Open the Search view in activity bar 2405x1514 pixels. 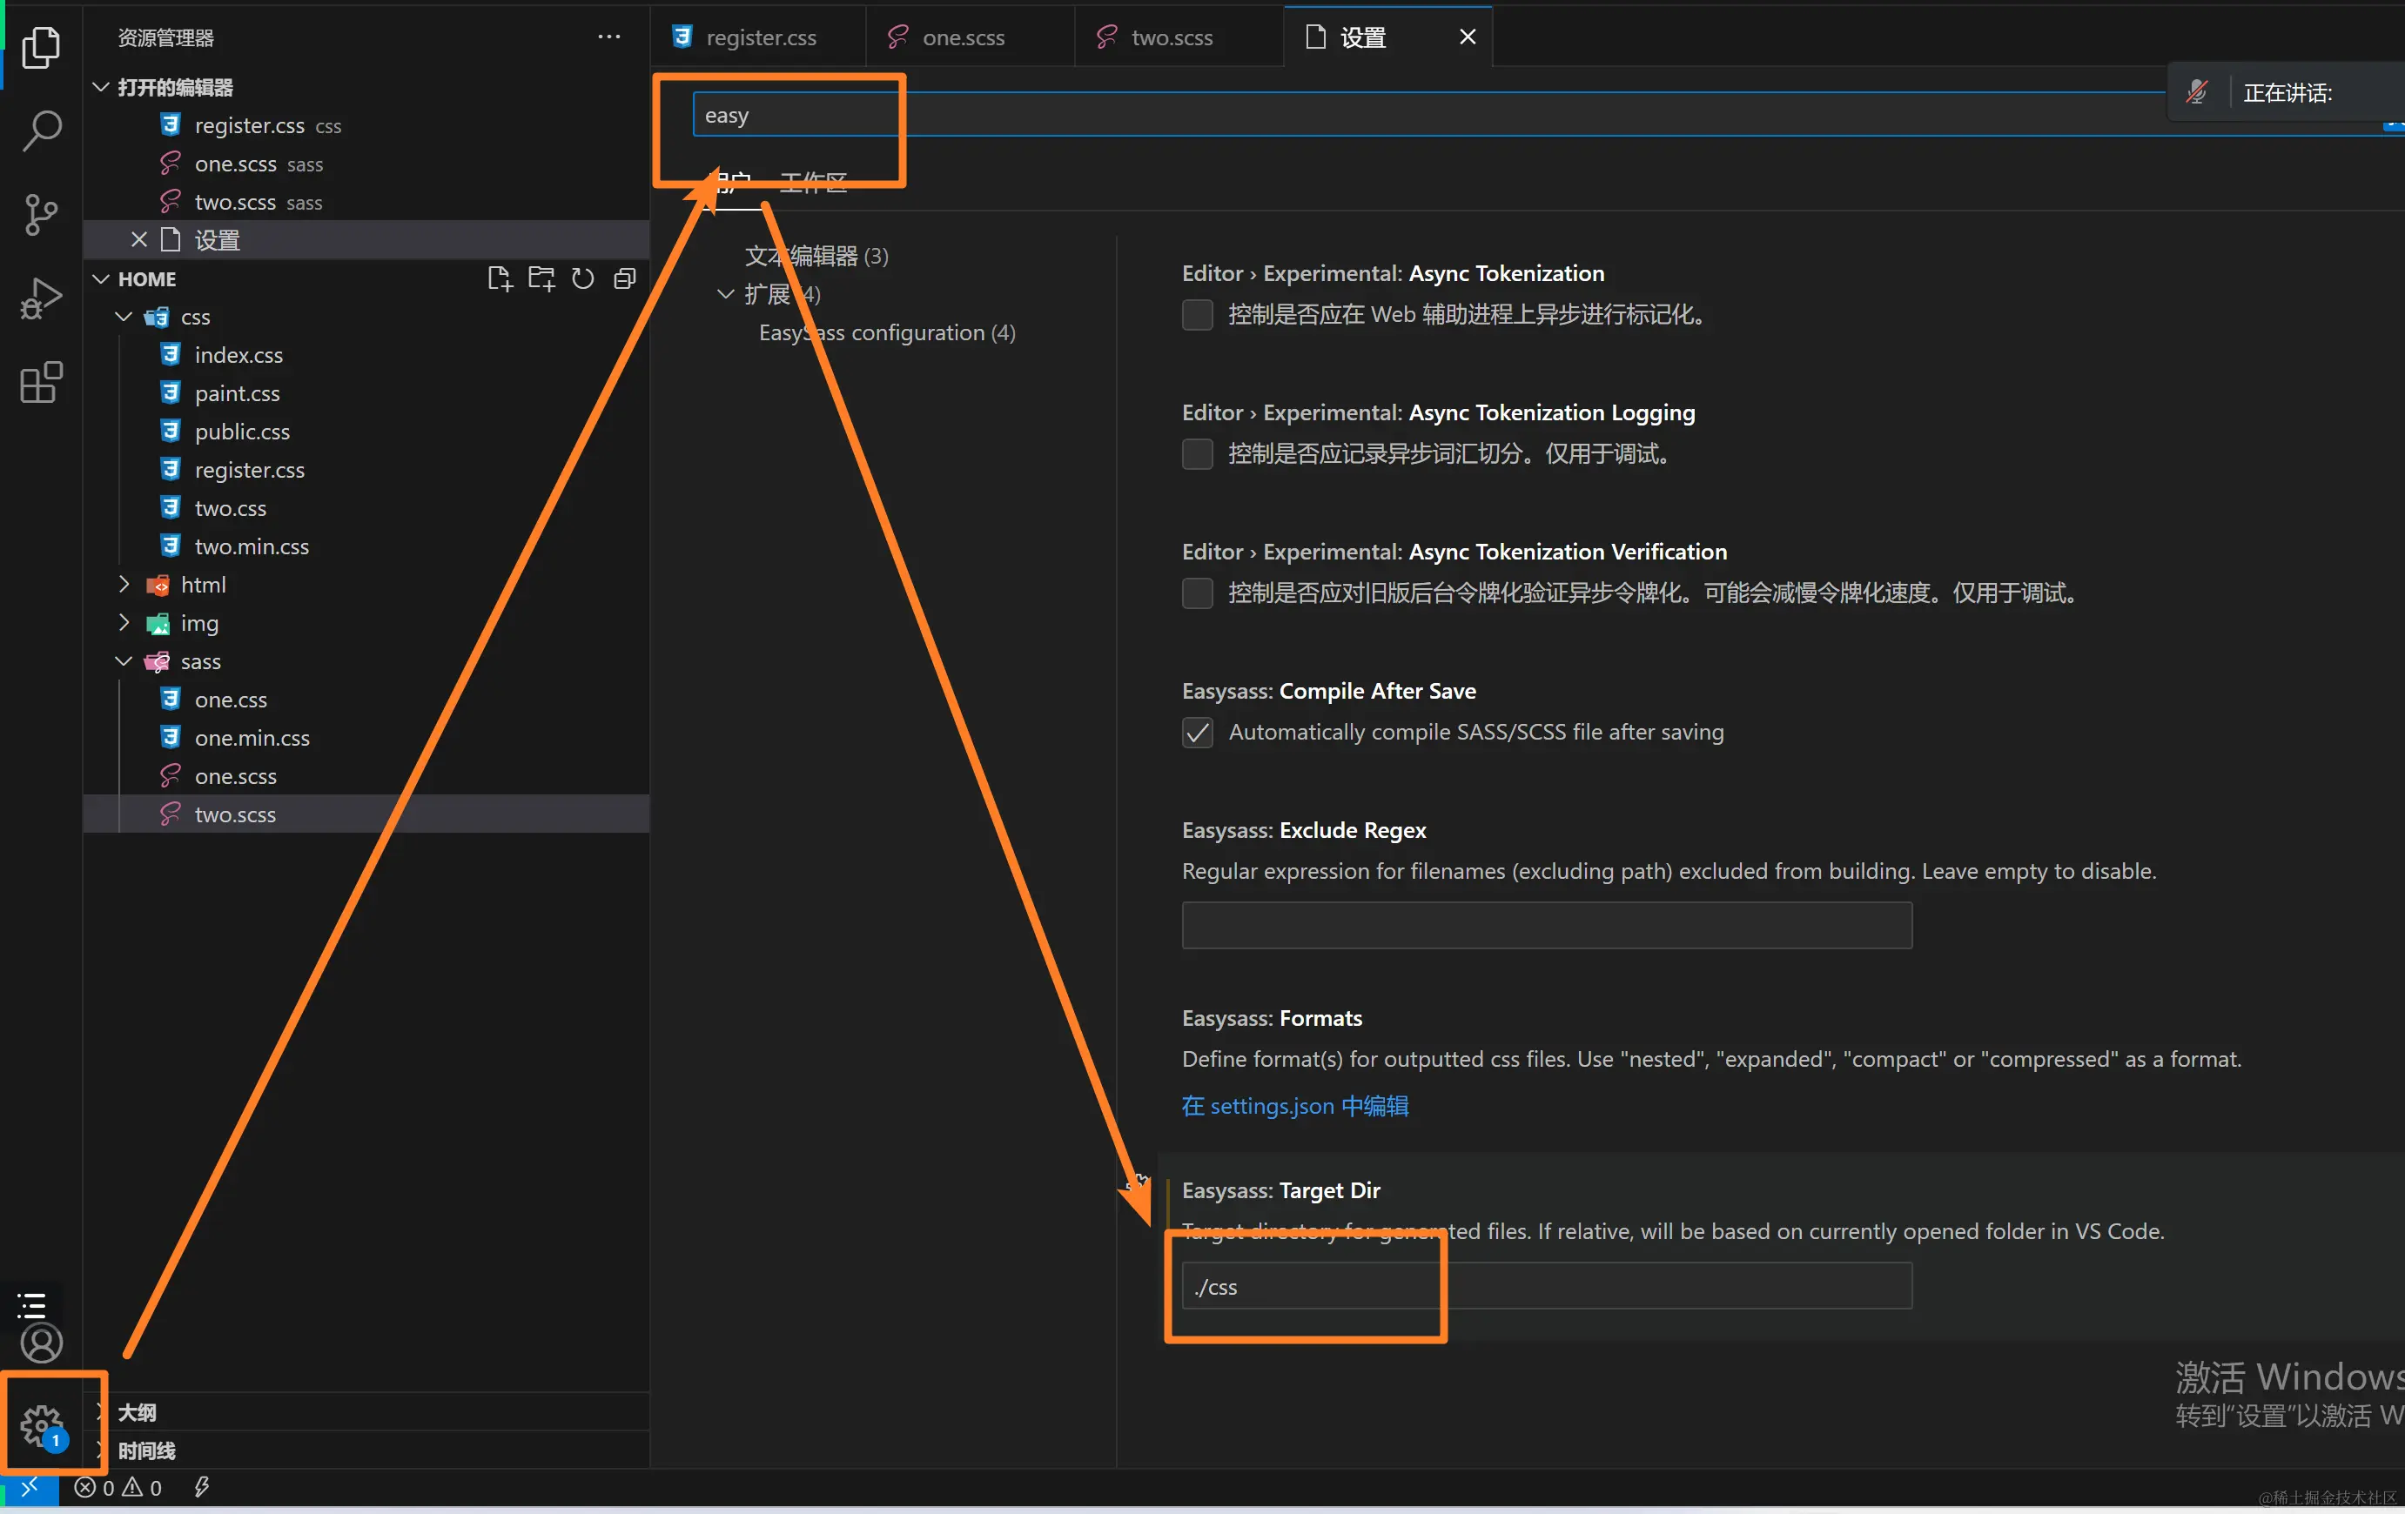[x=41, y=131]
